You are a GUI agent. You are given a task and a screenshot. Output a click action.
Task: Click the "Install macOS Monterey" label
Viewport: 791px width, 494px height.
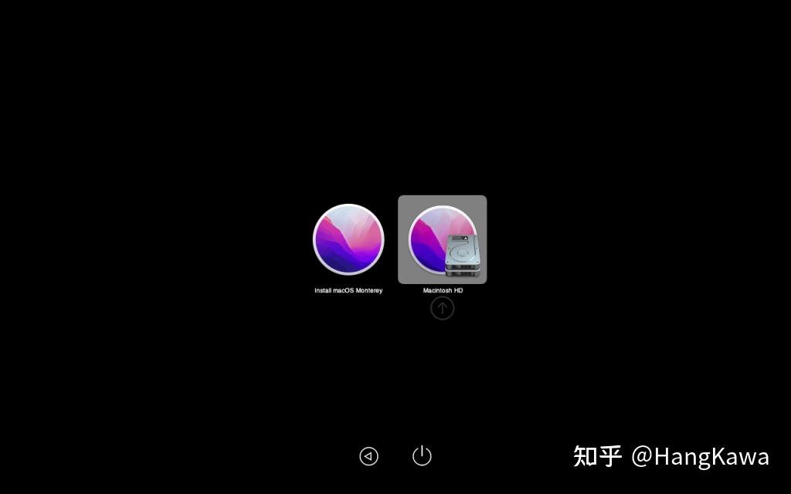[x=348, y=290]
